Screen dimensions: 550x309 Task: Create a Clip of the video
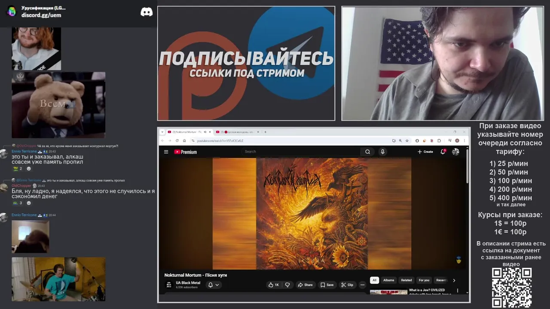click(347, 285)
